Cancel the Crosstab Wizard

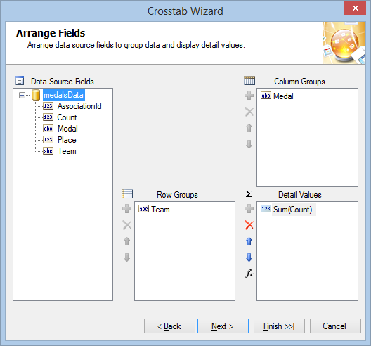coord(335,326)
